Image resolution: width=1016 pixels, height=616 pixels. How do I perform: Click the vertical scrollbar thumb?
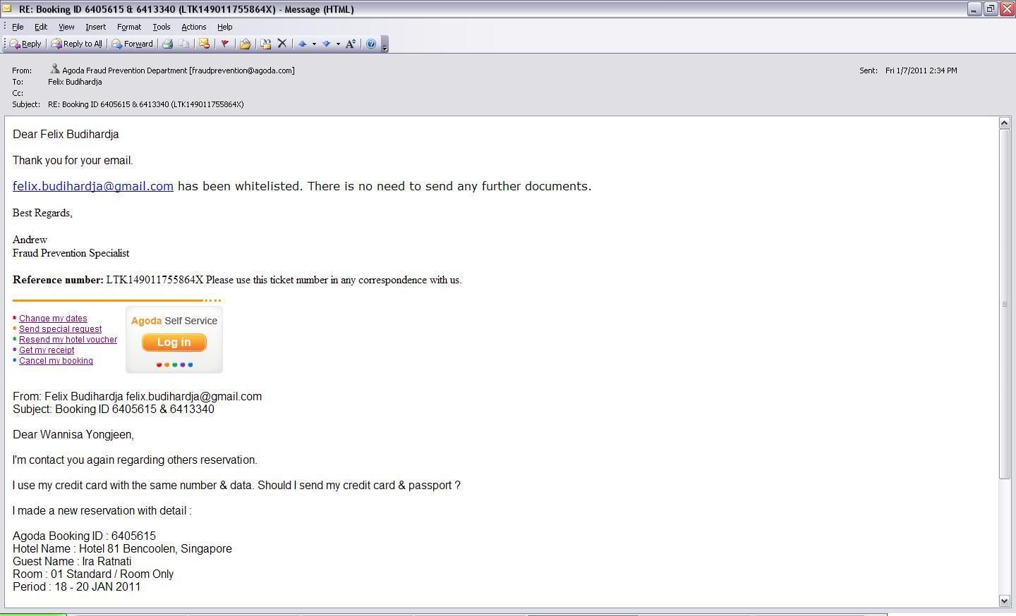click(1005, 304)
